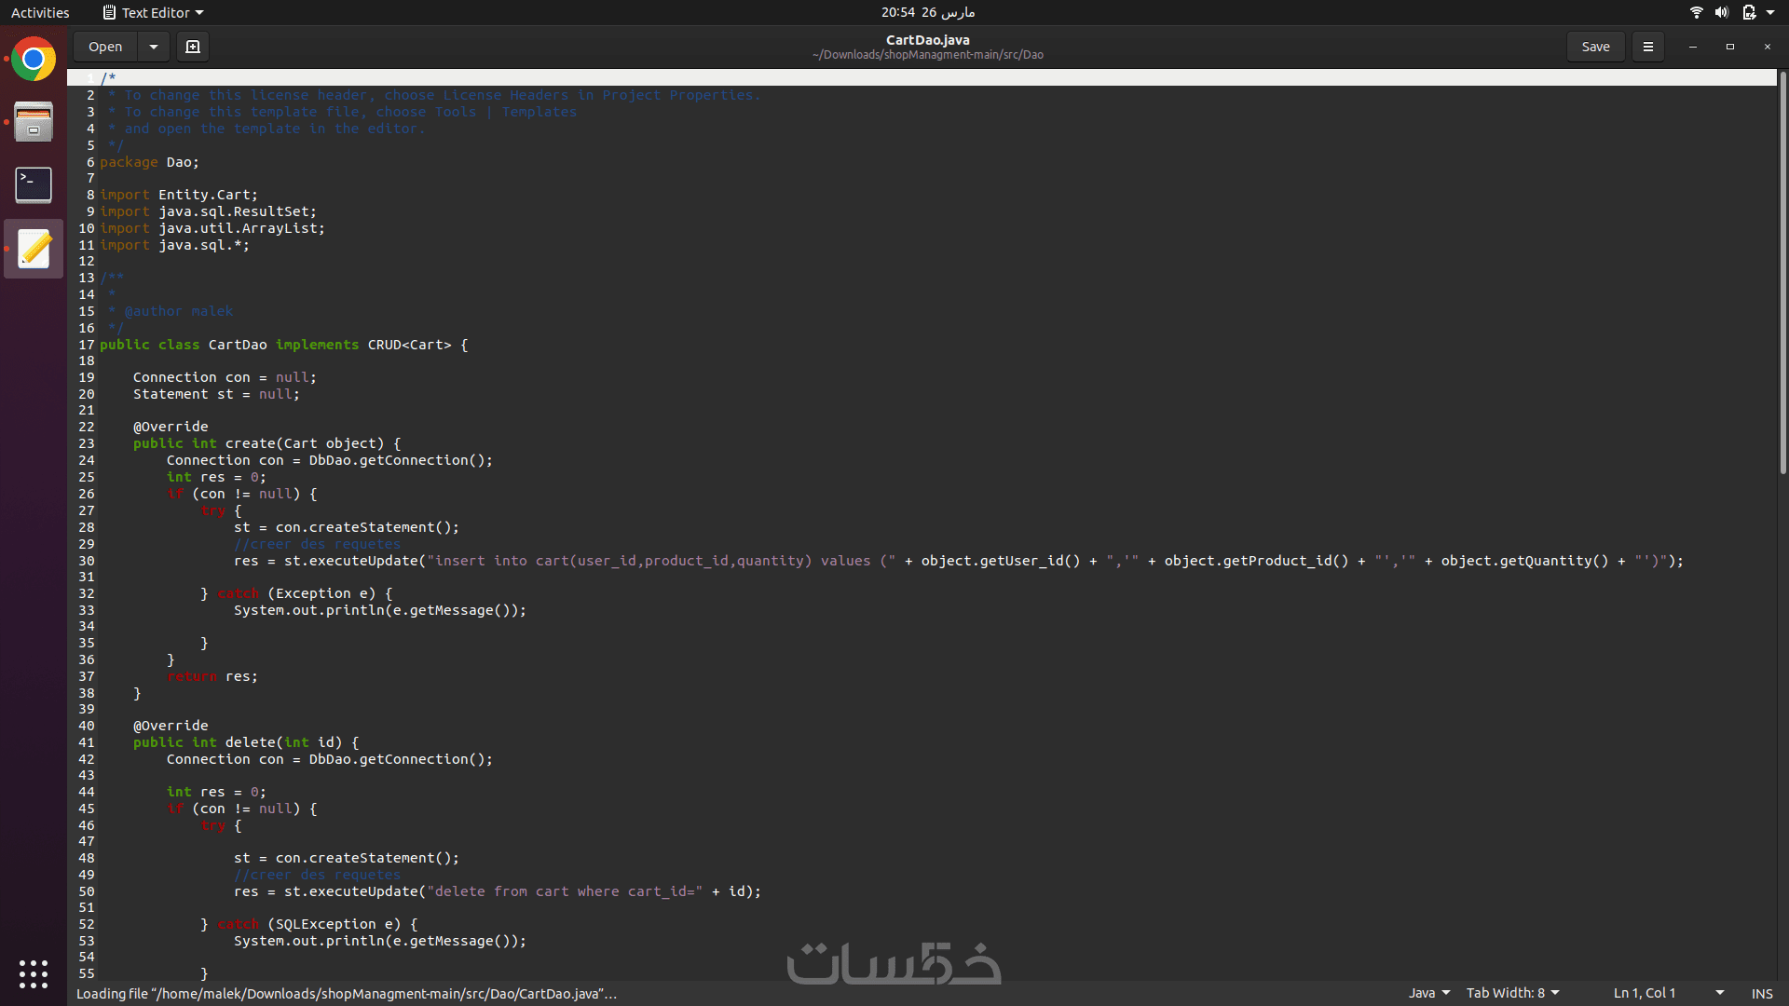This screenshot has width=1789, height=1006.
Task: Open the Files manager dock icon
Action: 34,122
